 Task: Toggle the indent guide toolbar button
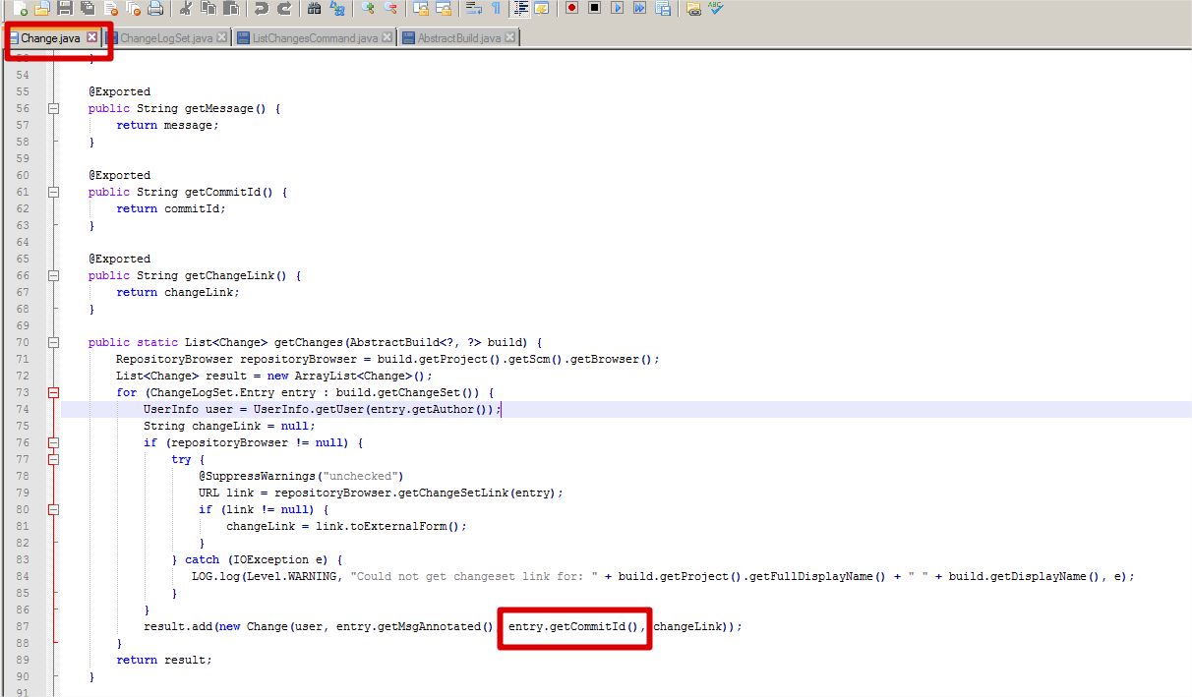click(x=519, y=9)
